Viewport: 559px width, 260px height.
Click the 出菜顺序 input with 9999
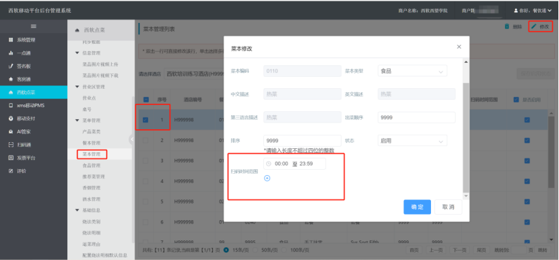[x=416, y=117]
